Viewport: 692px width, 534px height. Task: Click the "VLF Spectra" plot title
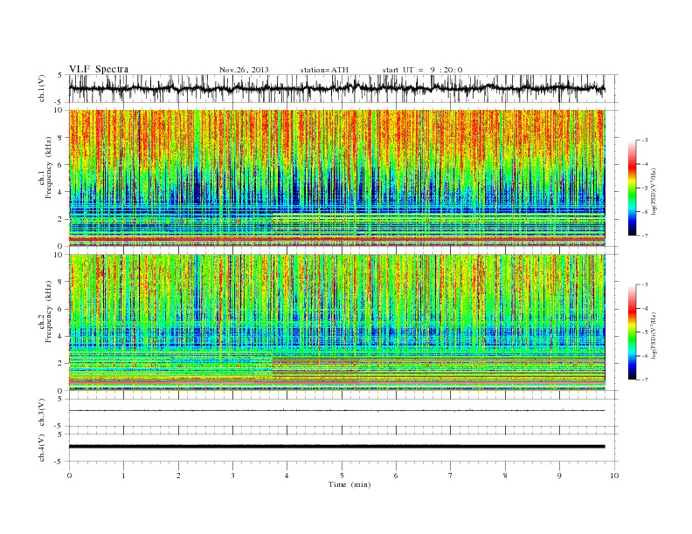[99, 69]
